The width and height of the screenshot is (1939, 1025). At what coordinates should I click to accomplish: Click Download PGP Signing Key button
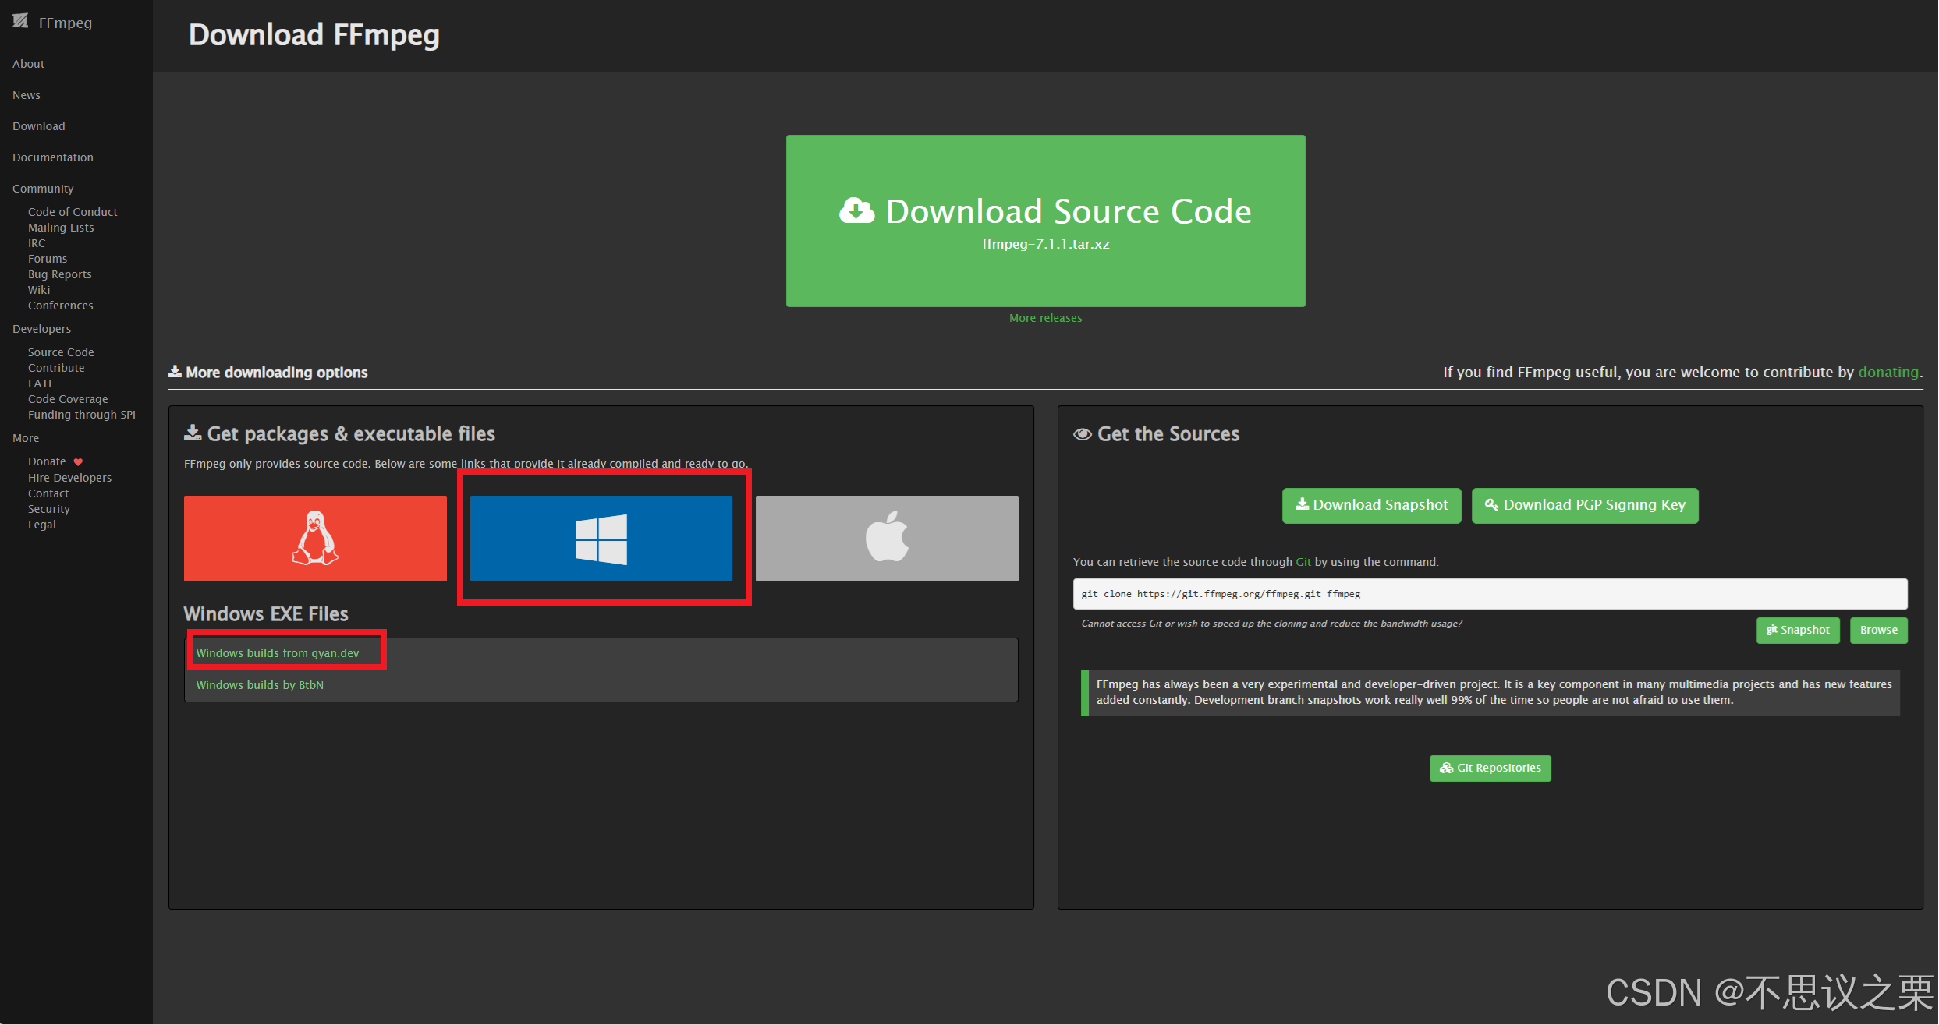click(1584, 505)
